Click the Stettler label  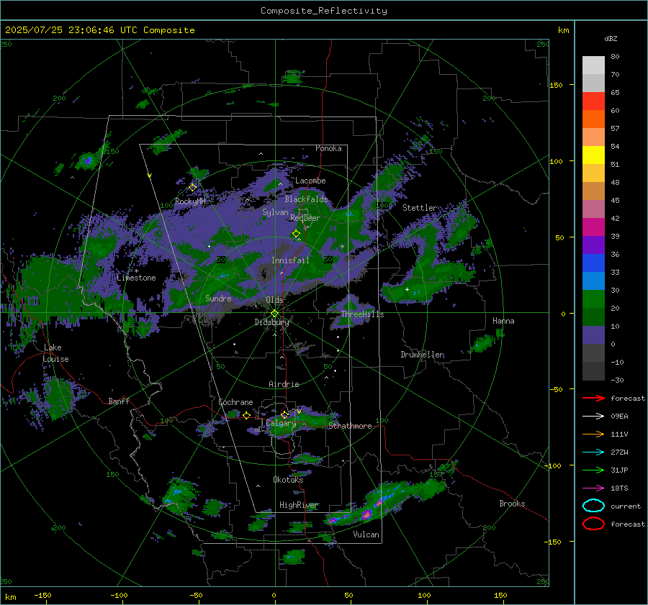pos(420,208)
